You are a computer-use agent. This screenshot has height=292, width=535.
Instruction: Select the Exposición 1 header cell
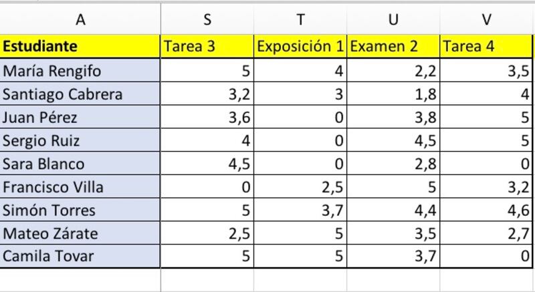(300, 46)
